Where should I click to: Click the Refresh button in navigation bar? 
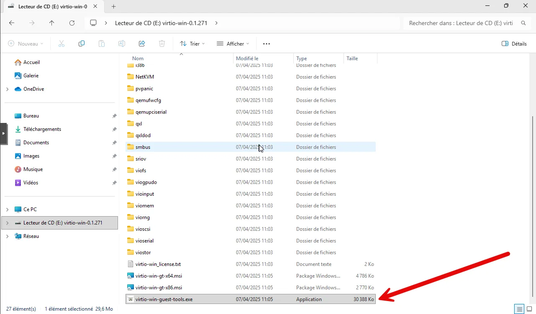click(72, 23)
